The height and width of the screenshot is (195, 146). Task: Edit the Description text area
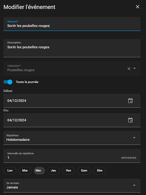[x=72, y=48]
